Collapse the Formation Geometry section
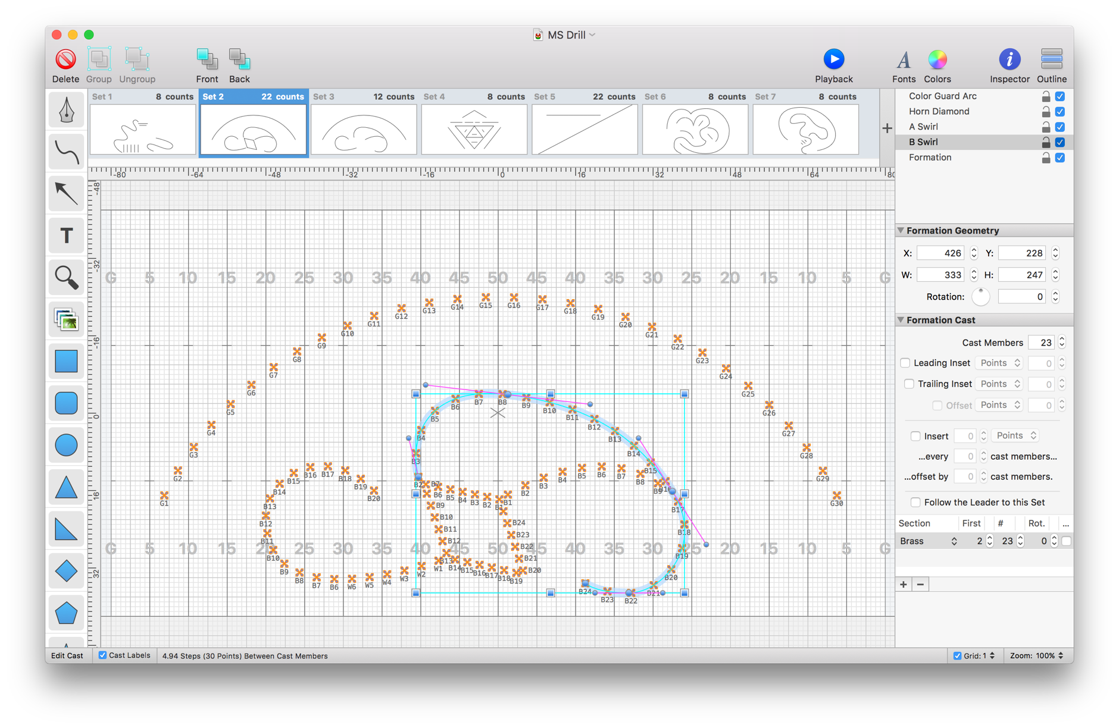The width and height of the screenshot is (1119, 728). pyautogui.click(x=901, y=230)
